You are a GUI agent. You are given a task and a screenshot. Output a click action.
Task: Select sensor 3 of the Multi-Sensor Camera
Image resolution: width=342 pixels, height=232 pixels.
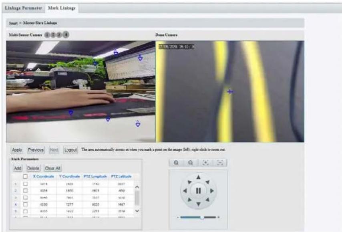(x=59, y=35)
